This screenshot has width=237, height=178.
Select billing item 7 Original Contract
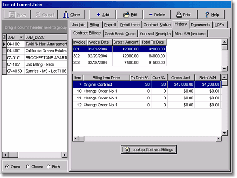tap(147, 84)
